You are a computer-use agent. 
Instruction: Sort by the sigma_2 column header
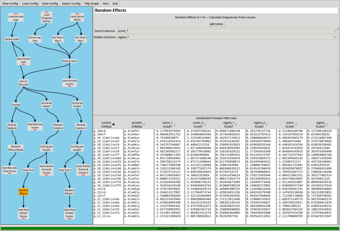tap(261, 124)
